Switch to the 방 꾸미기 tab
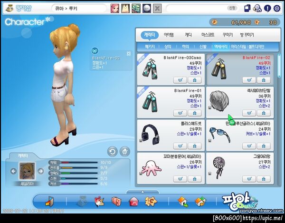This screenshot has height=223, width=285. coord(247,35)
